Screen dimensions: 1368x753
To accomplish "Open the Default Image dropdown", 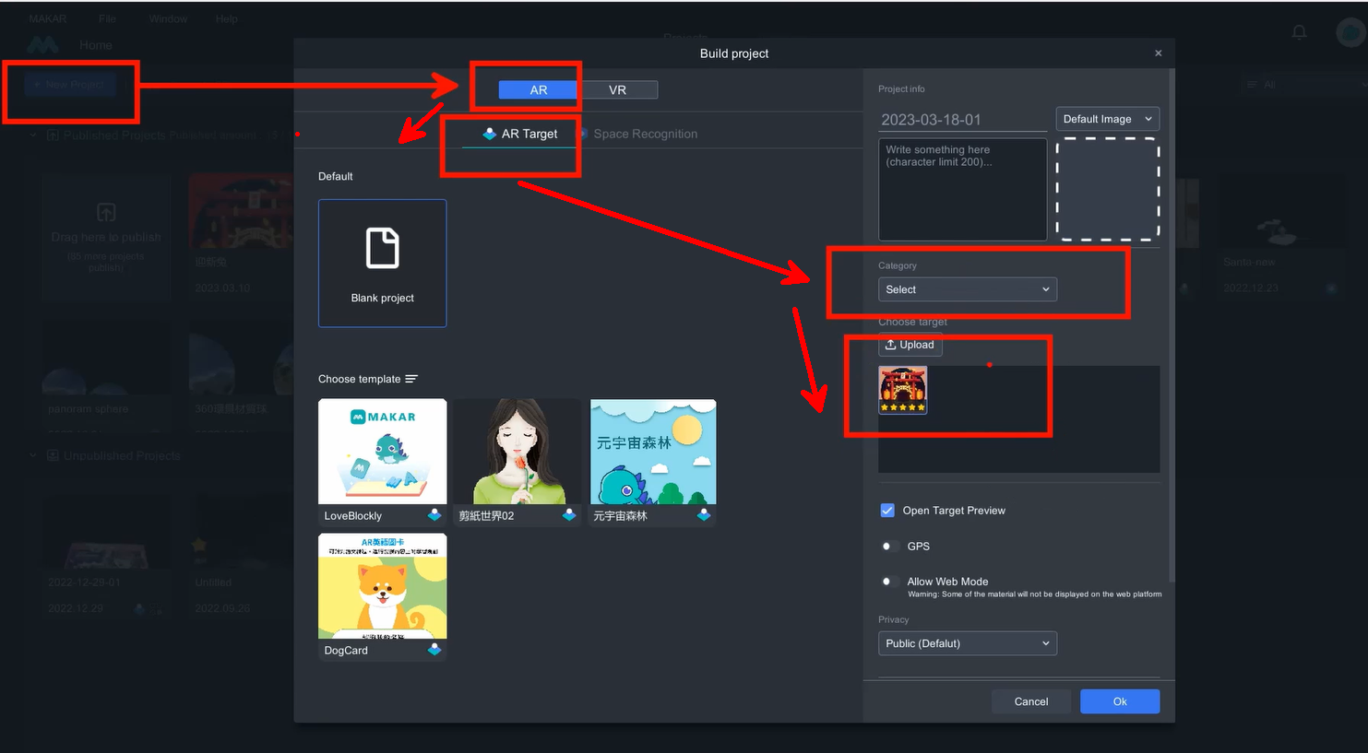I will 1107,119.
